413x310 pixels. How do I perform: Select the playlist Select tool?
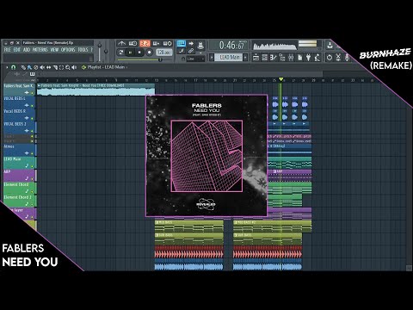click(x=61, y=67)
